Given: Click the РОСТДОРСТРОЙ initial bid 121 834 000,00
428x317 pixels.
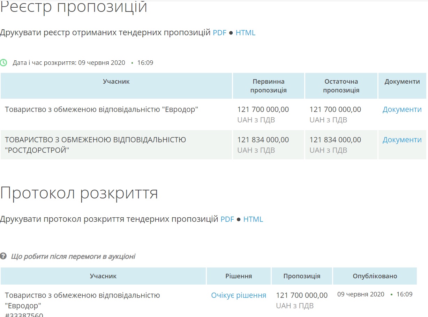Looking at the screenshot, I should tap(263, 140).
